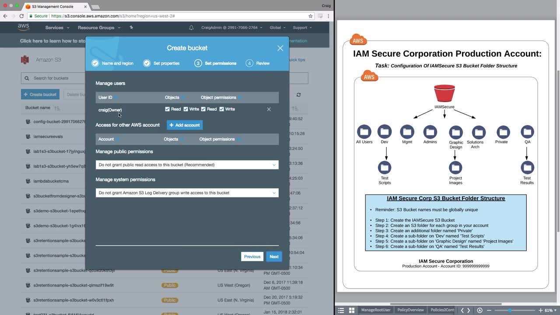Uncheck Objects Write for craig(Owner)
Image resolution: width=560 pixels, height=315 pixels.
click(x=185, y=109)
